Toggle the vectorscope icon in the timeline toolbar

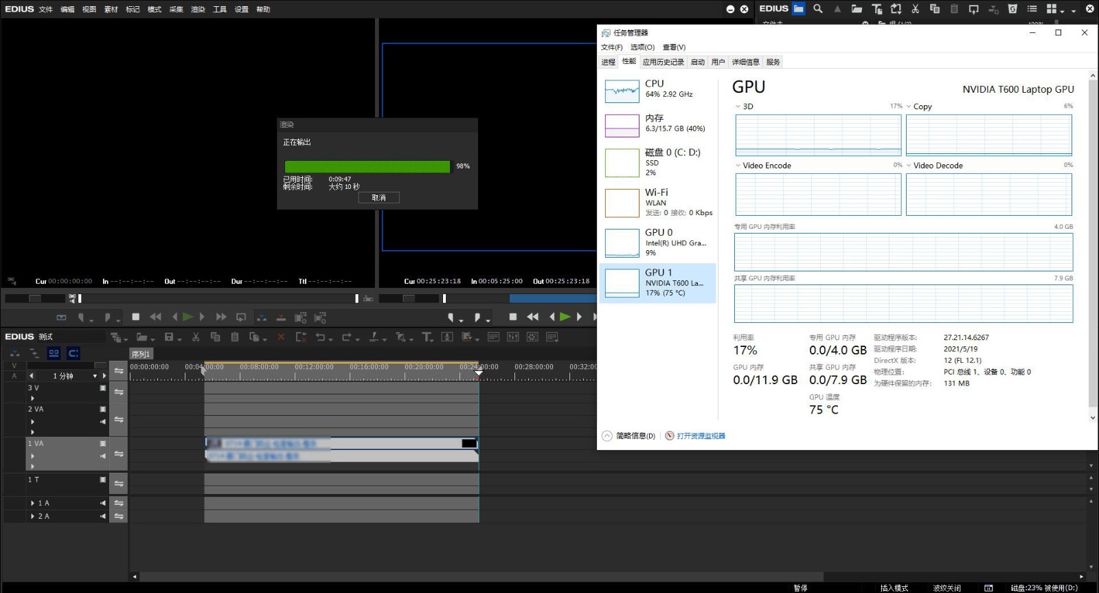(x=532, y=337)
